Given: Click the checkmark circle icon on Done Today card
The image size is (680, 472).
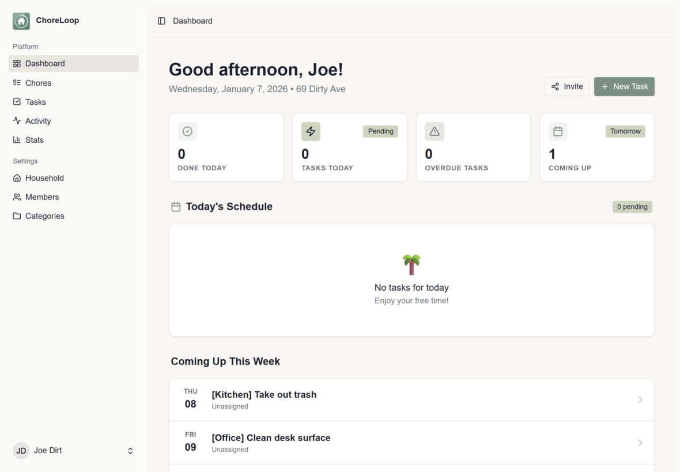Looking at the screenshot, I should pos(187,131).
